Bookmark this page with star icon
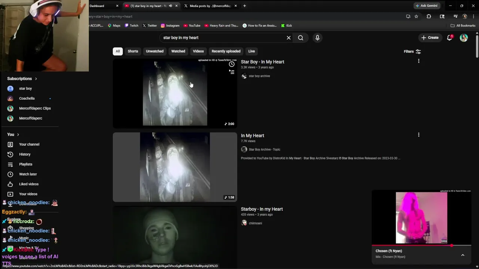Screen dimensions: 479x269 416,16
